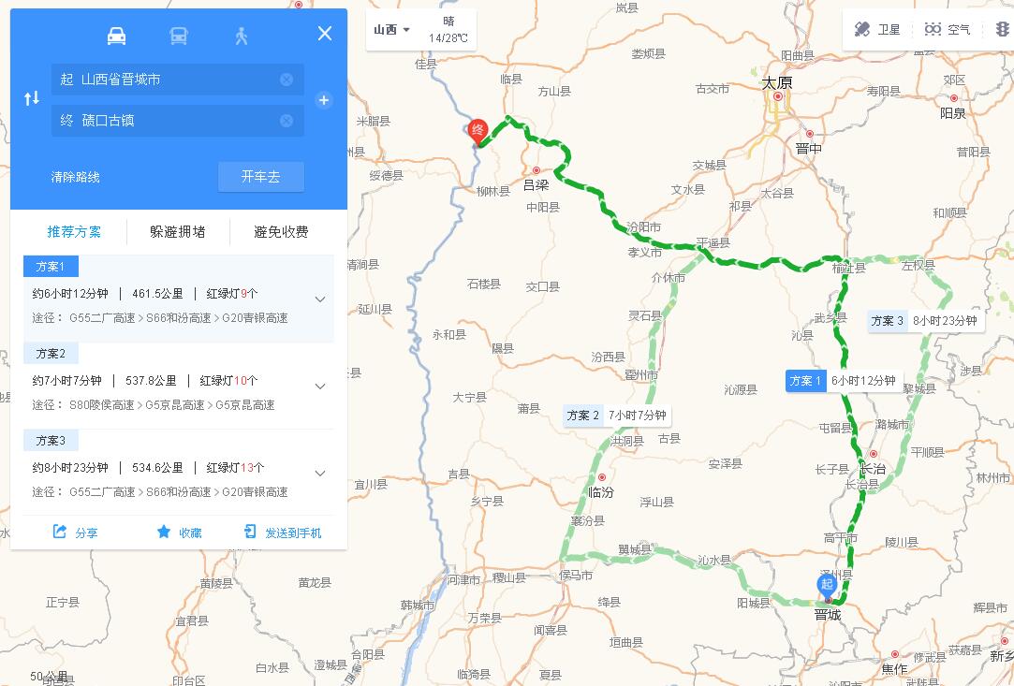Open the 山西 region dropdown

(x=392, y=30)
